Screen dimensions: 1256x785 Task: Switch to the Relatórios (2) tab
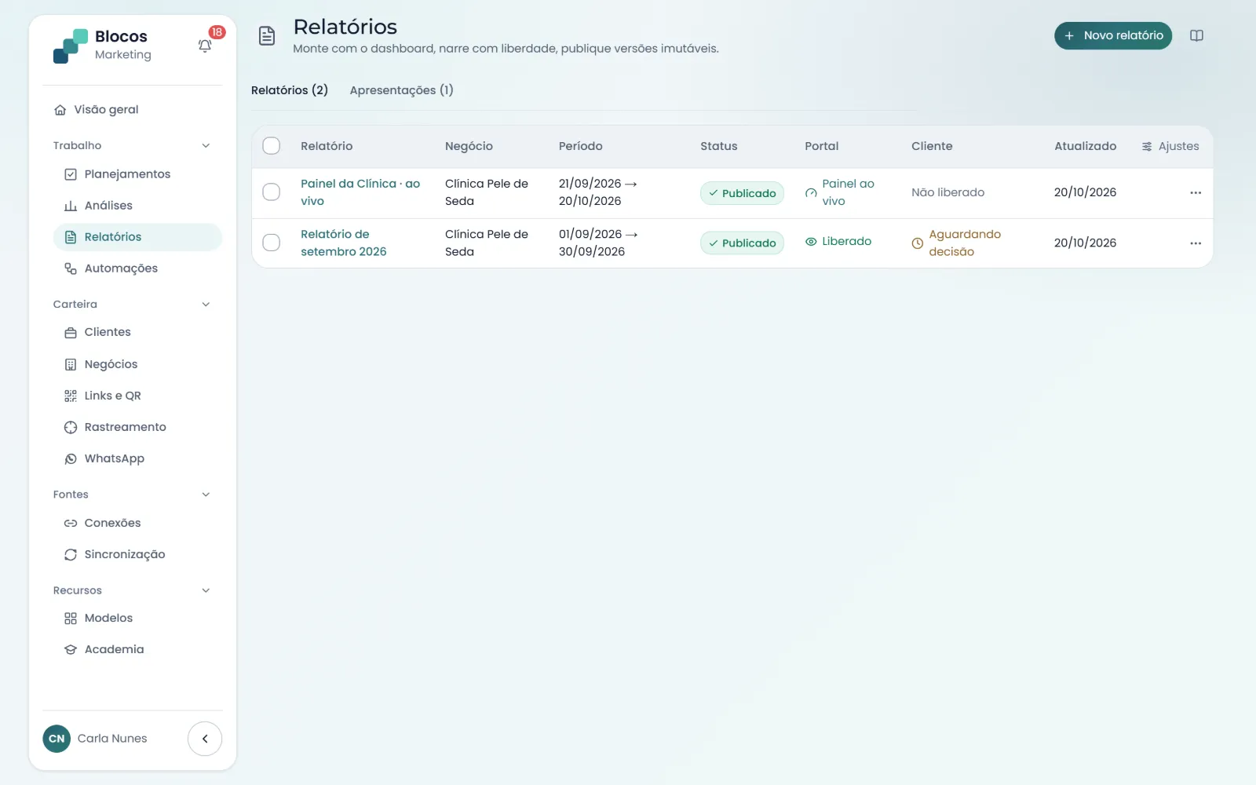coord(290,90)
